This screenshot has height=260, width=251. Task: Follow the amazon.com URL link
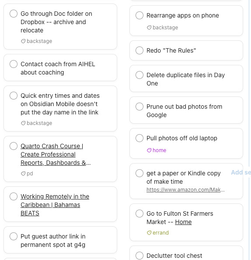pos(185,190)
